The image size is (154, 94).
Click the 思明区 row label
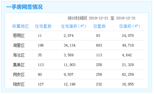pos(19,36)
